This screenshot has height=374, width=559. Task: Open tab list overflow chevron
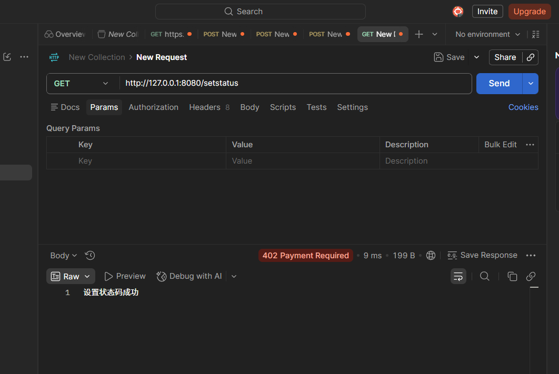(x=435, y=34)
